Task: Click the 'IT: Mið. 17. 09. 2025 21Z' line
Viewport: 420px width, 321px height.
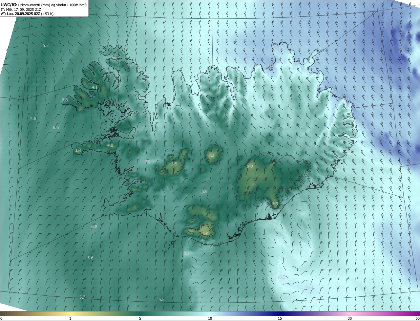Action: pyautogui.click(x=21, y=10)
